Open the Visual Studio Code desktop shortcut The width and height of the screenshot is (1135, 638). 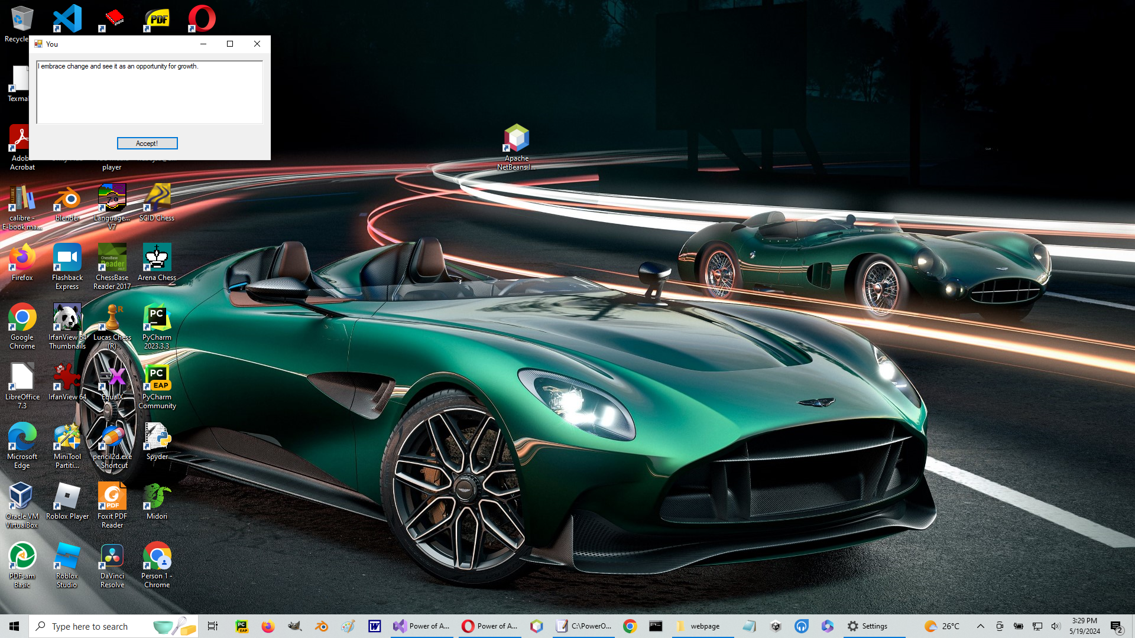(x=67, y=18)
